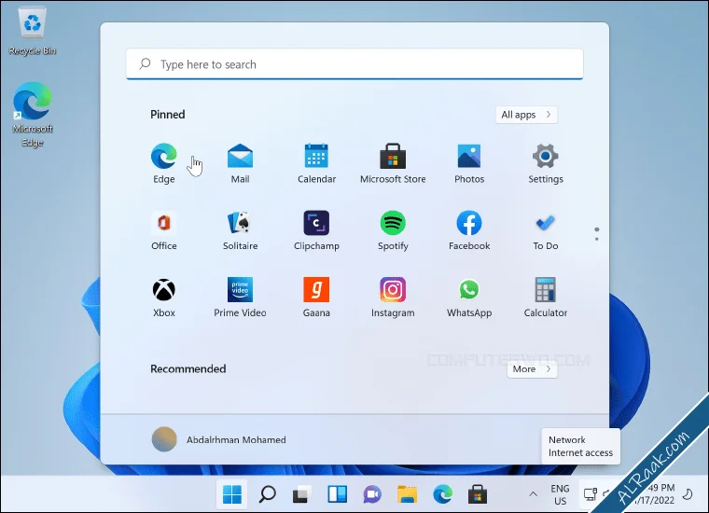Image resolution: width=709 pixels, height=513 pixels.
Task: Click the More button under Recommended
Action: click(x=532, y=368)
